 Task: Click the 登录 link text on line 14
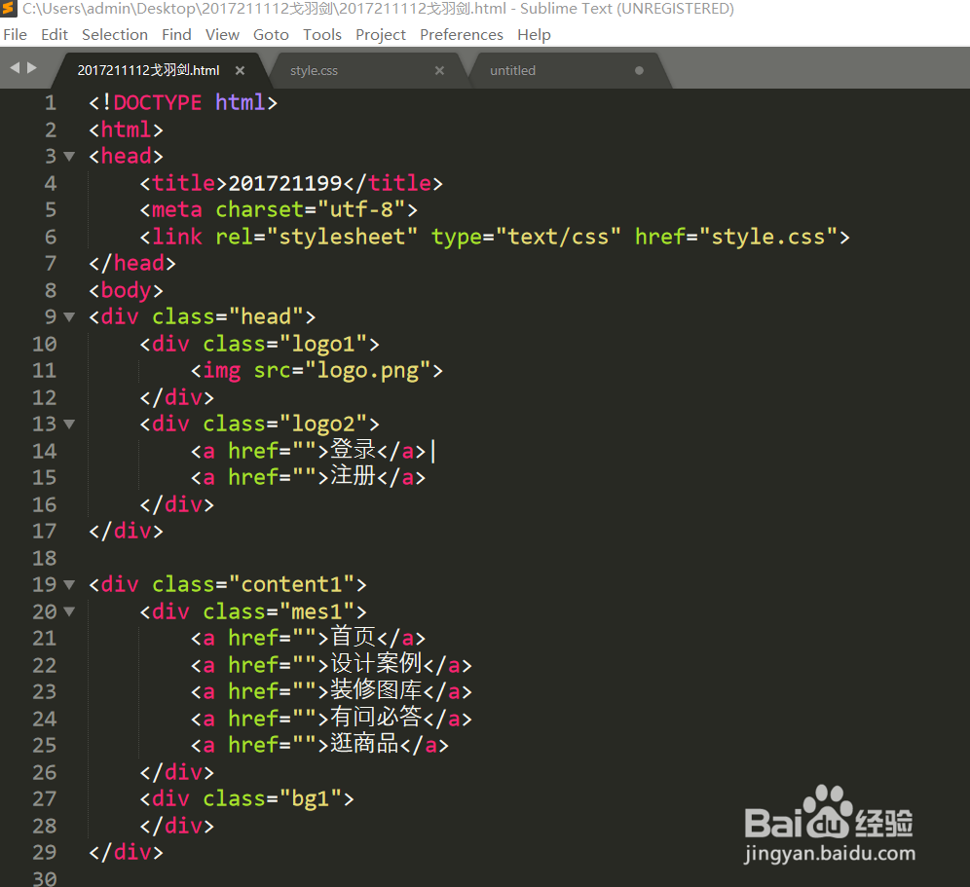353,450
